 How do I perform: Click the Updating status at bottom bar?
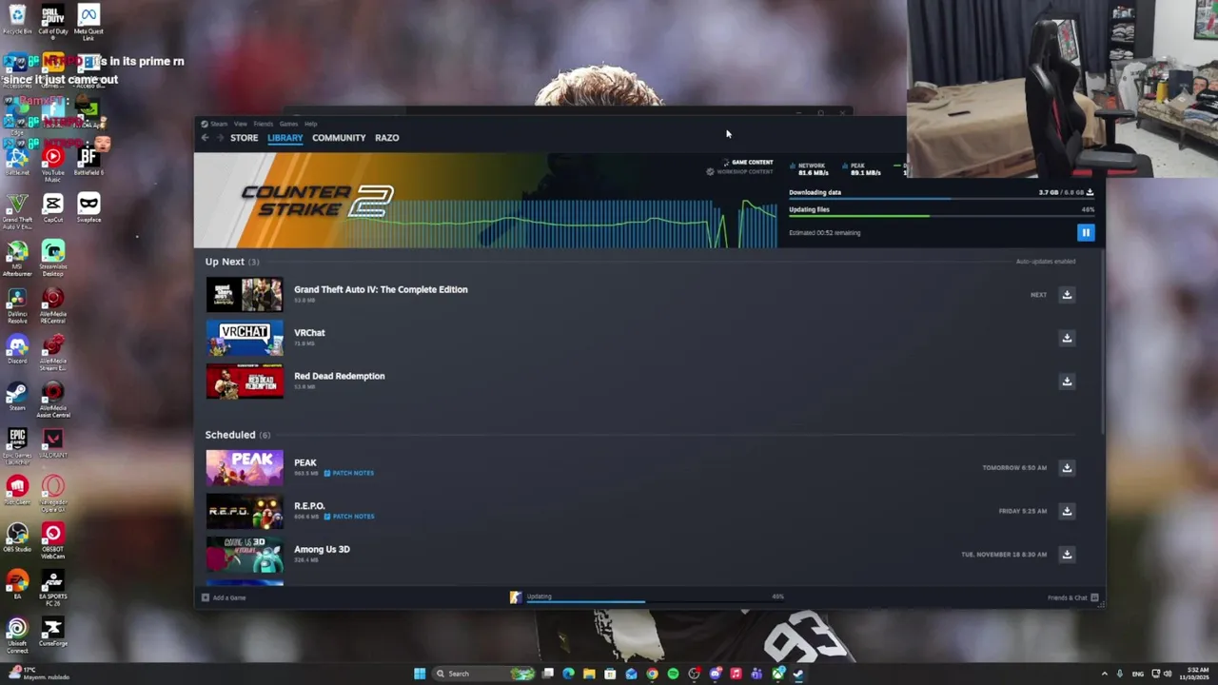tap(539, 597)
